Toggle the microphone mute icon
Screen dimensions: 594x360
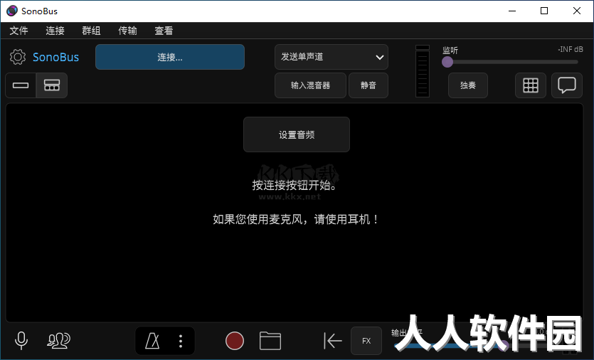(x=21, y=340)
